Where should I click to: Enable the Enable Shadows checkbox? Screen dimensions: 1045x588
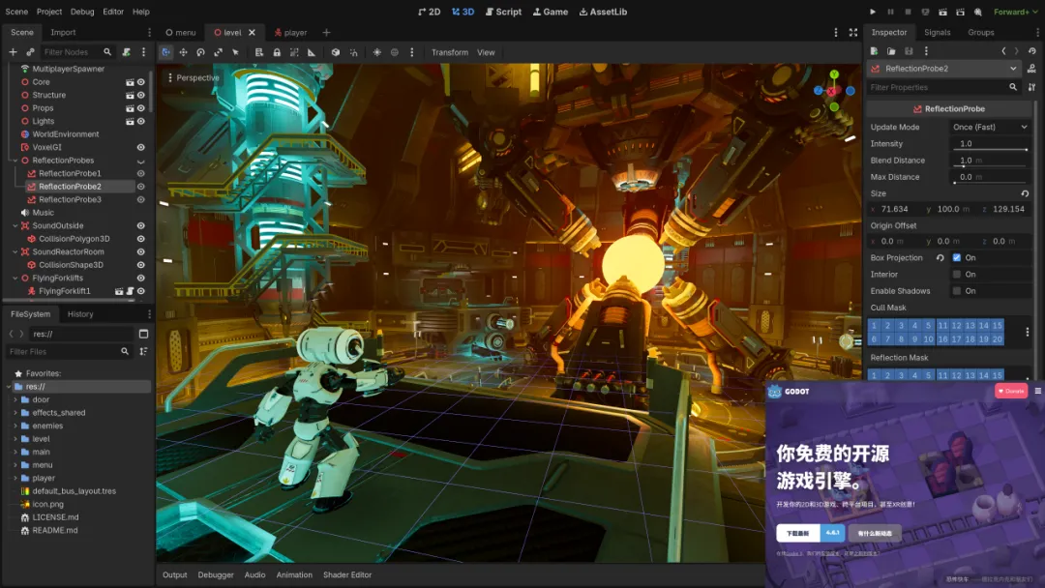[957, 291]
